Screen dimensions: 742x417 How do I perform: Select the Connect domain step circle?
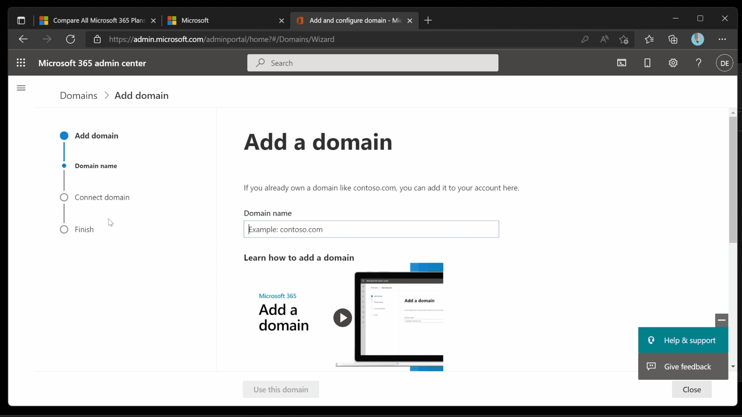click(x=64, y=197)
